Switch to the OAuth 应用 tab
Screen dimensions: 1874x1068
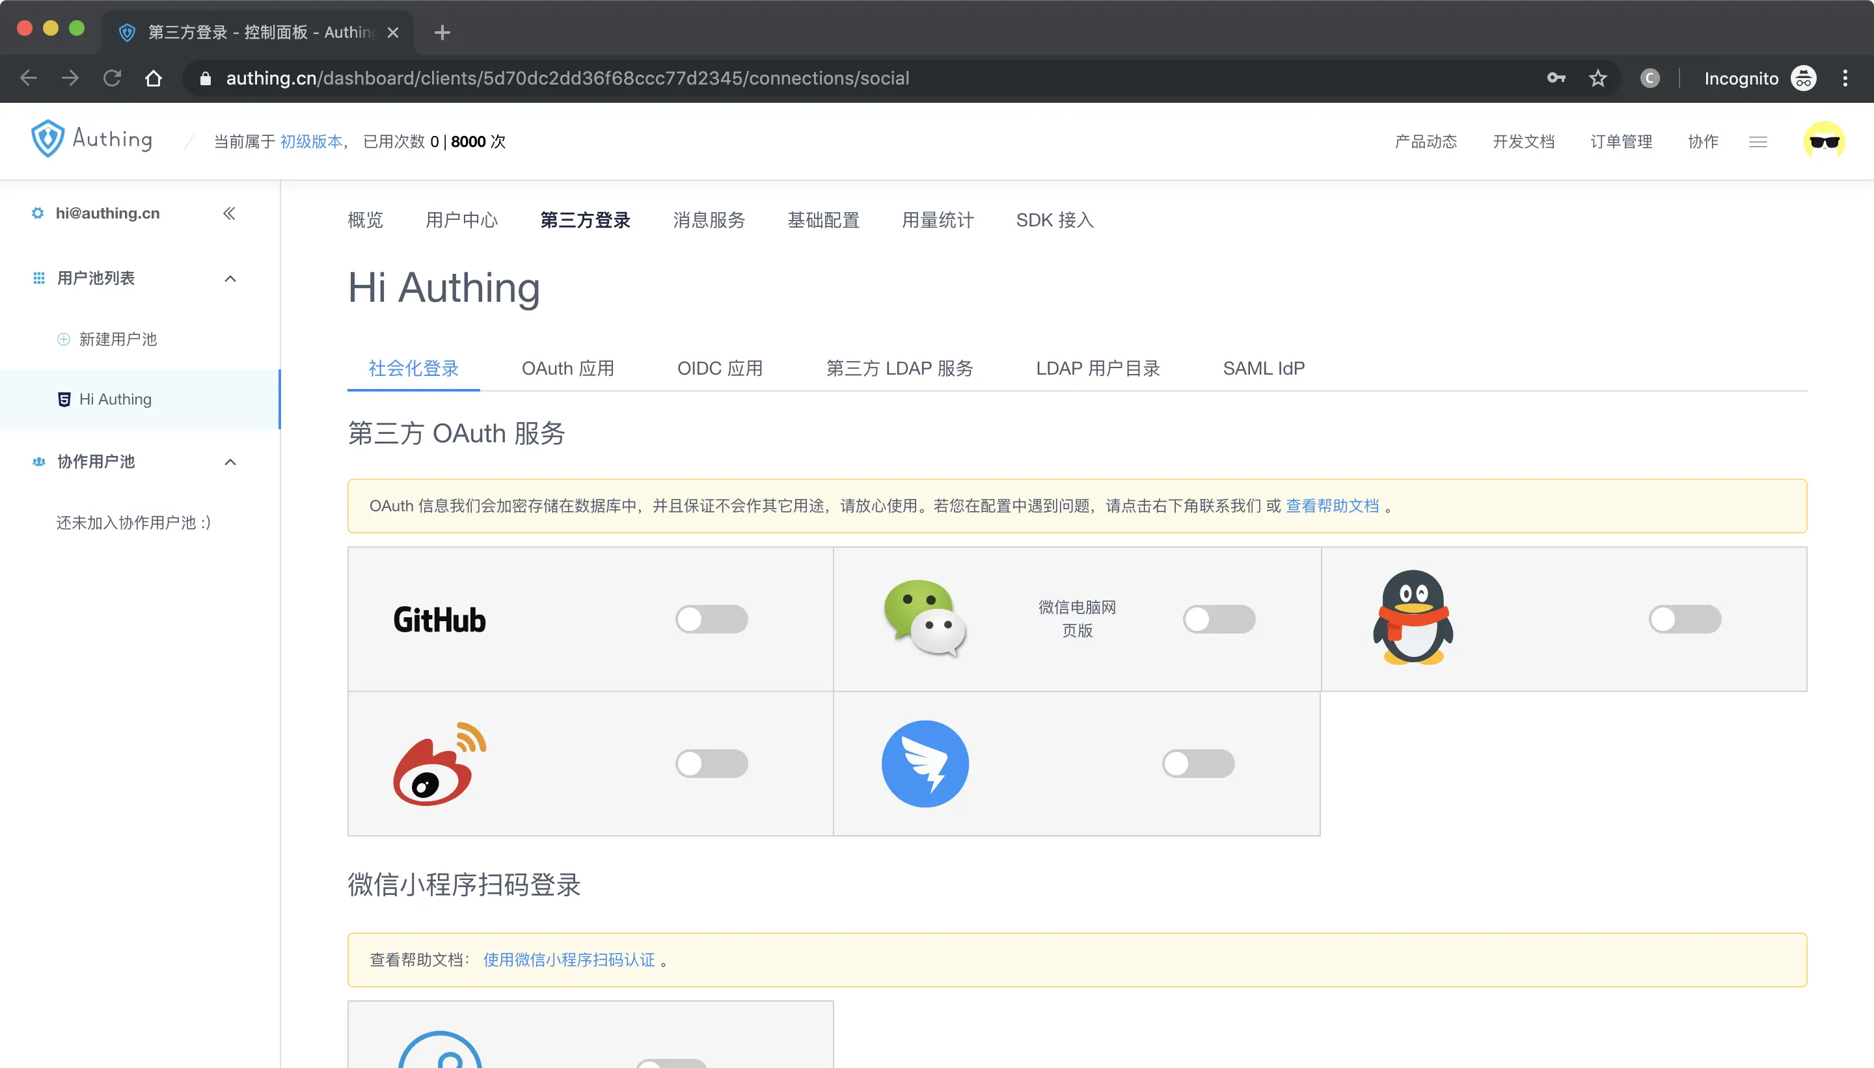tap(567, 368)
